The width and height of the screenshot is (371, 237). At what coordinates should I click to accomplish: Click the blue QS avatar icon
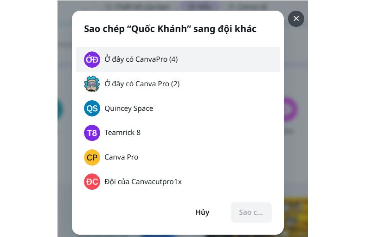click(92, 109)
